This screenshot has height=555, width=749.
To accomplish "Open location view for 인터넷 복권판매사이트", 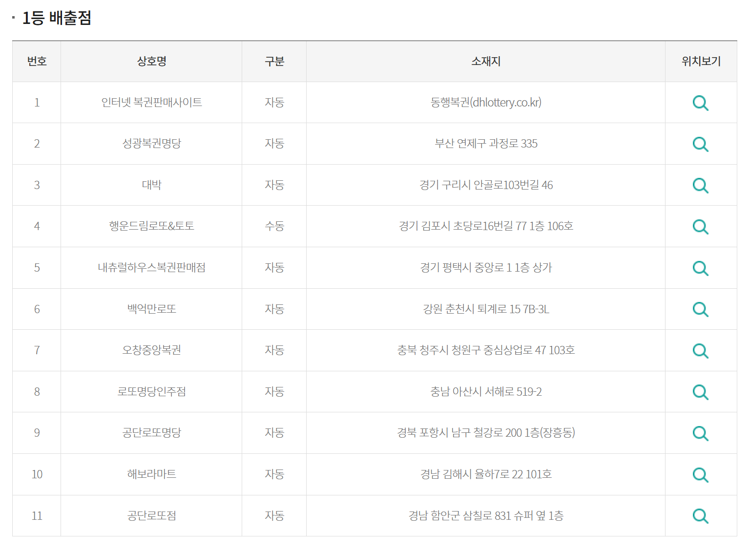I will (701, 103).
